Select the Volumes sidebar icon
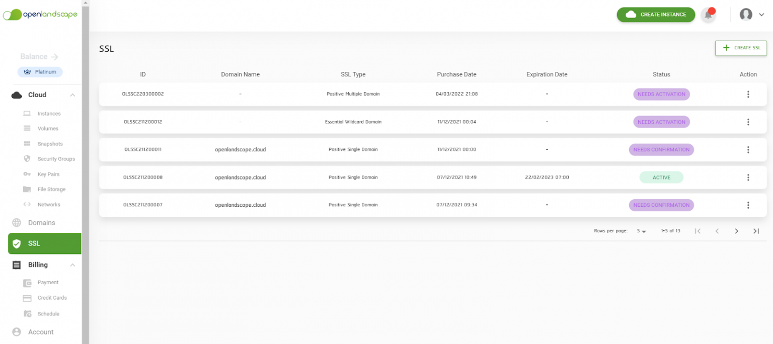This screenshot has width=773, height=344. click(28, 128)
